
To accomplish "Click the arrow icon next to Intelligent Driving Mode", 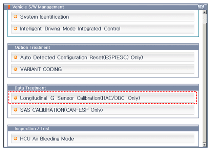I will (16, 28).
